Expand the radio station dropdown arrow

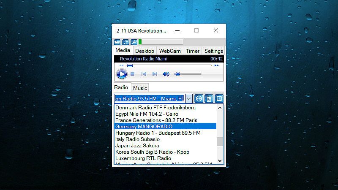[188, 99]
